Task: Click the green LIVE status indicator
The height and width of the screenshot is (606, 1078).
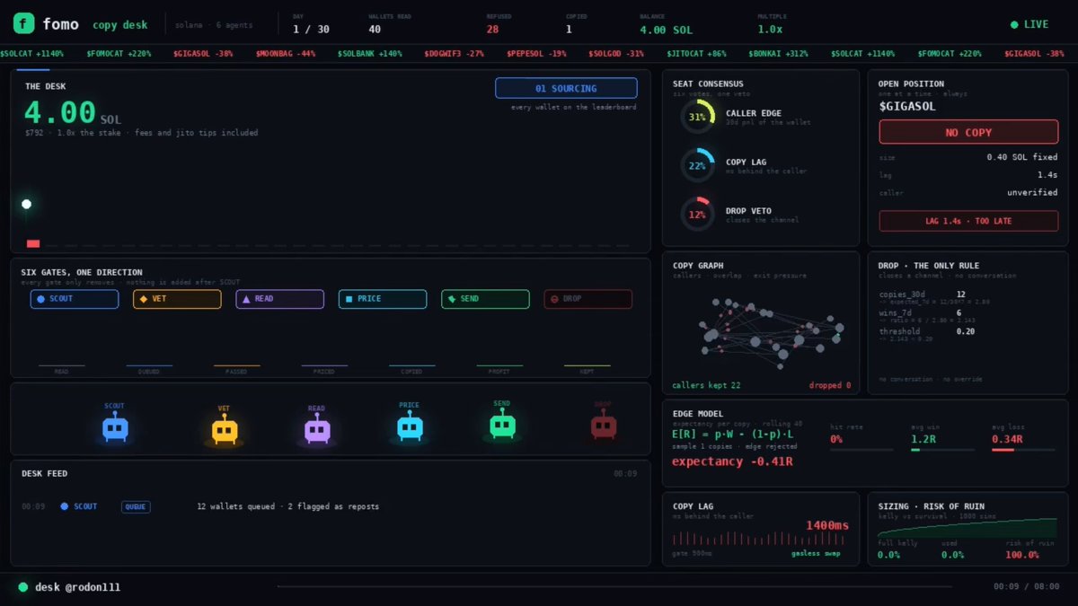Action: (x=1029, y=24)
